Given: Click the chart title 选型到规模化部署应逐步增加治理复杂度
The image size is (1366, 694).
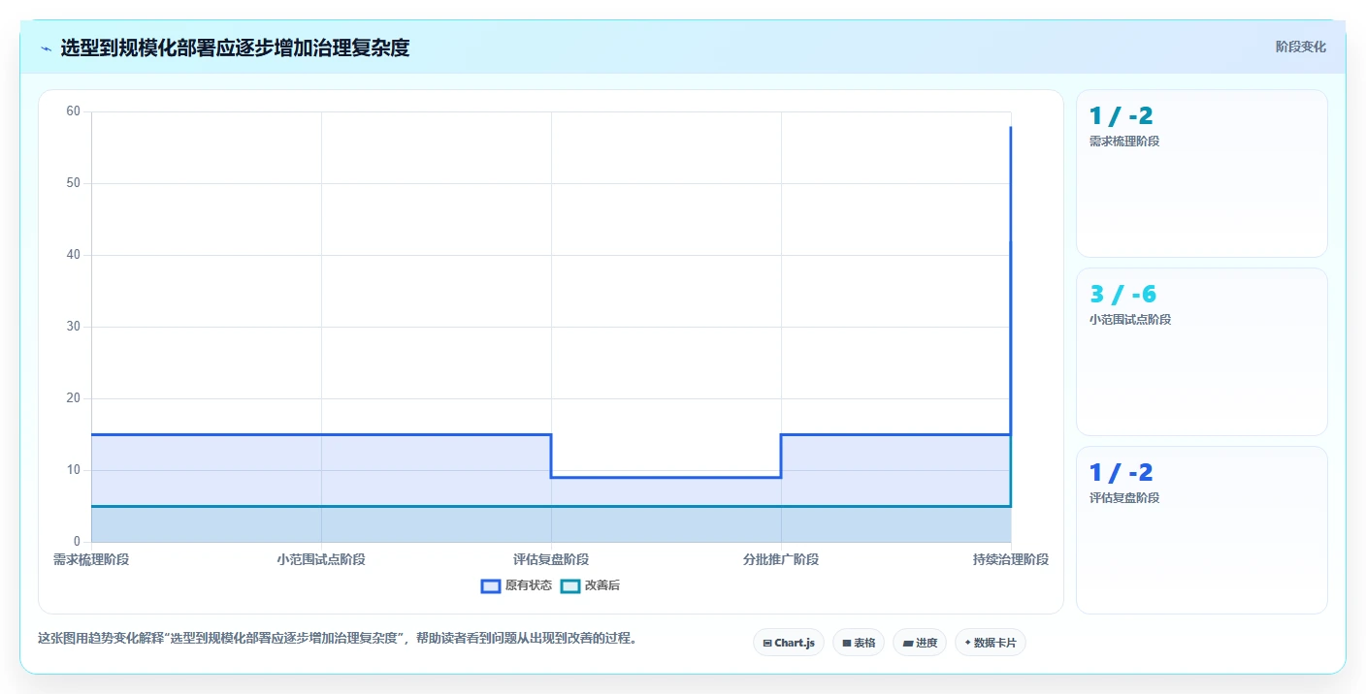Looking at the screenshot, I should tap(235, 47).
